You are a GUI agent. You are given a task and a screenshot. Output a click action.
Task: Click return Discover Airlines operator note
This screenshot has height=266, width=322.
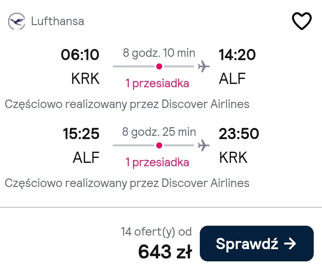[127, 183]
